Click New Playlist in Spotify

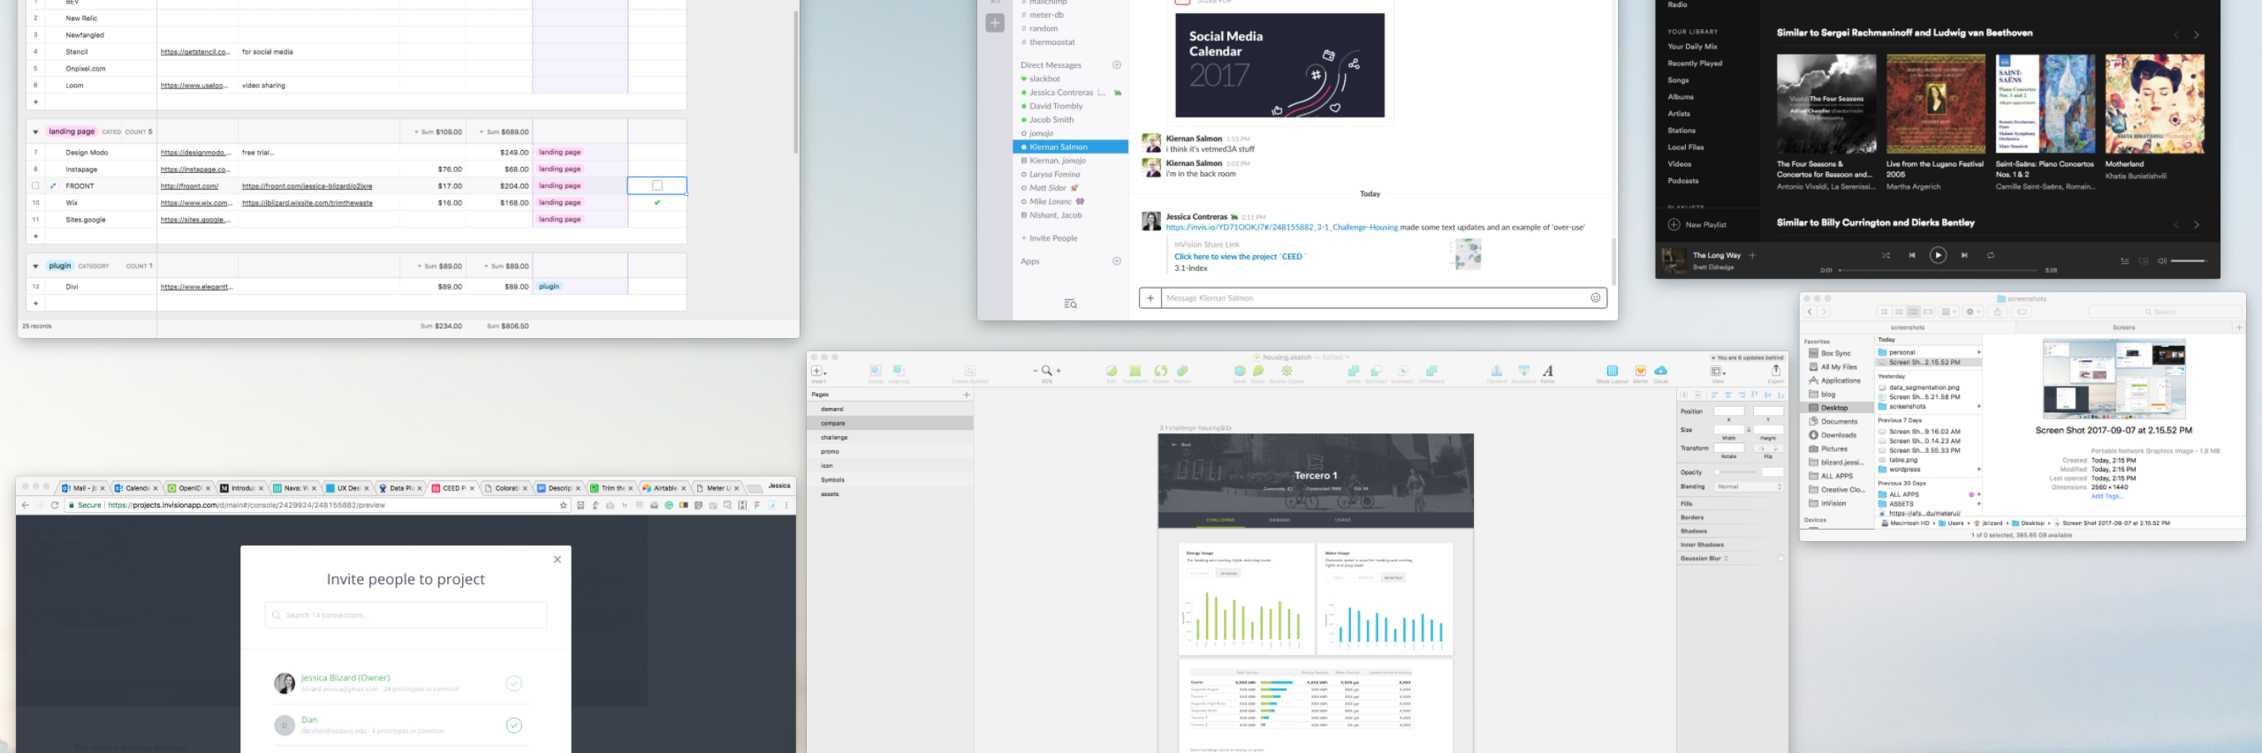1697,225
